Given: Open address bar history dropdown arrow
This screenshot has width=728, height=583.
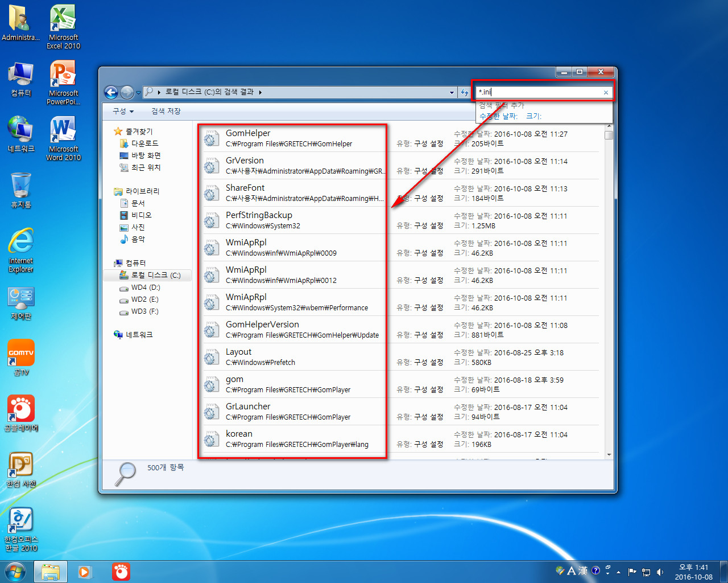Looking at the screenshot, I should pyautogui.click(x=452, y=92).
